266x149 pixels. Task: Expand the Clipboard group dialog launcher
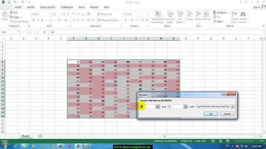(29, 26)
